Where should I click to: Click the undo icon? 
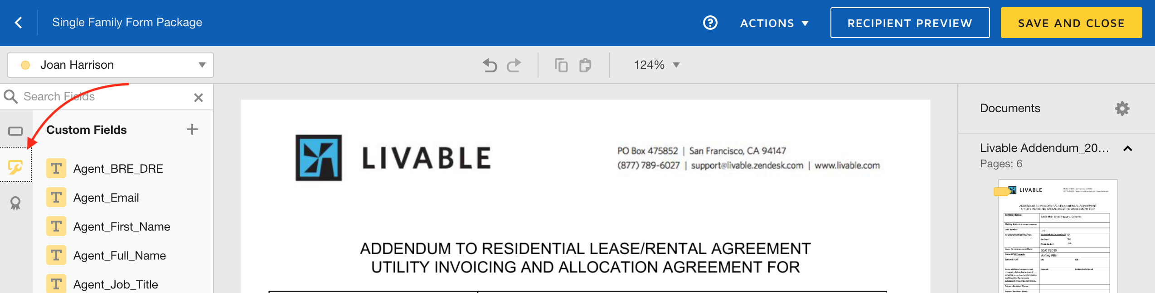(x=490, y=65)
